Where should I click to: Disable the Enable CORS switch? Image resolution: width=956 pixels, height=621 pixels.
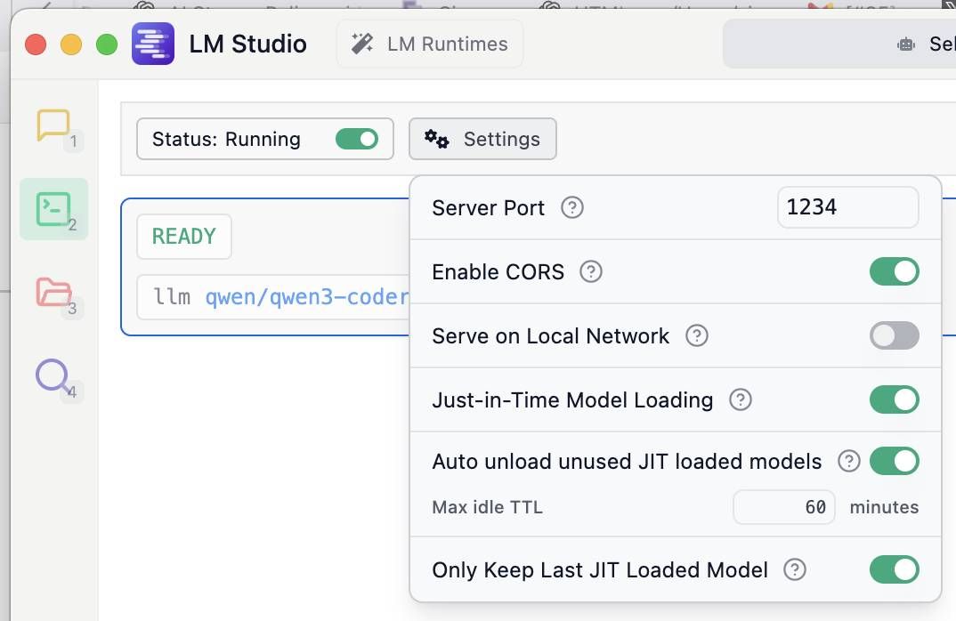894,272
